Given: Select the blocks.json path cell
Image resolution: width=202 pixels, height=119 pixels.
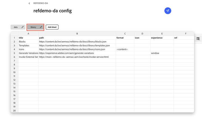Looking at the screenshot, I should pos(77,42).
